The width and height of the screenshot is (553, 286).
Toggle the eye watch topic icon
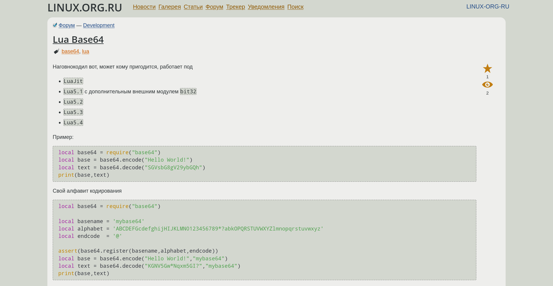[x=487, y=85]
